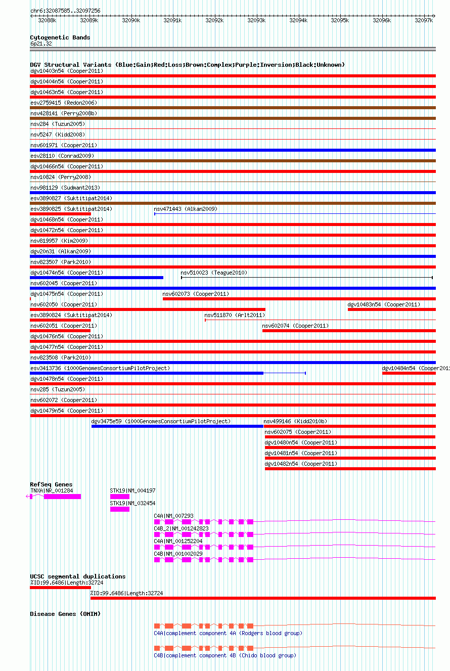Open the nsv823507 (Park2010) label

(x=61, y=262)
